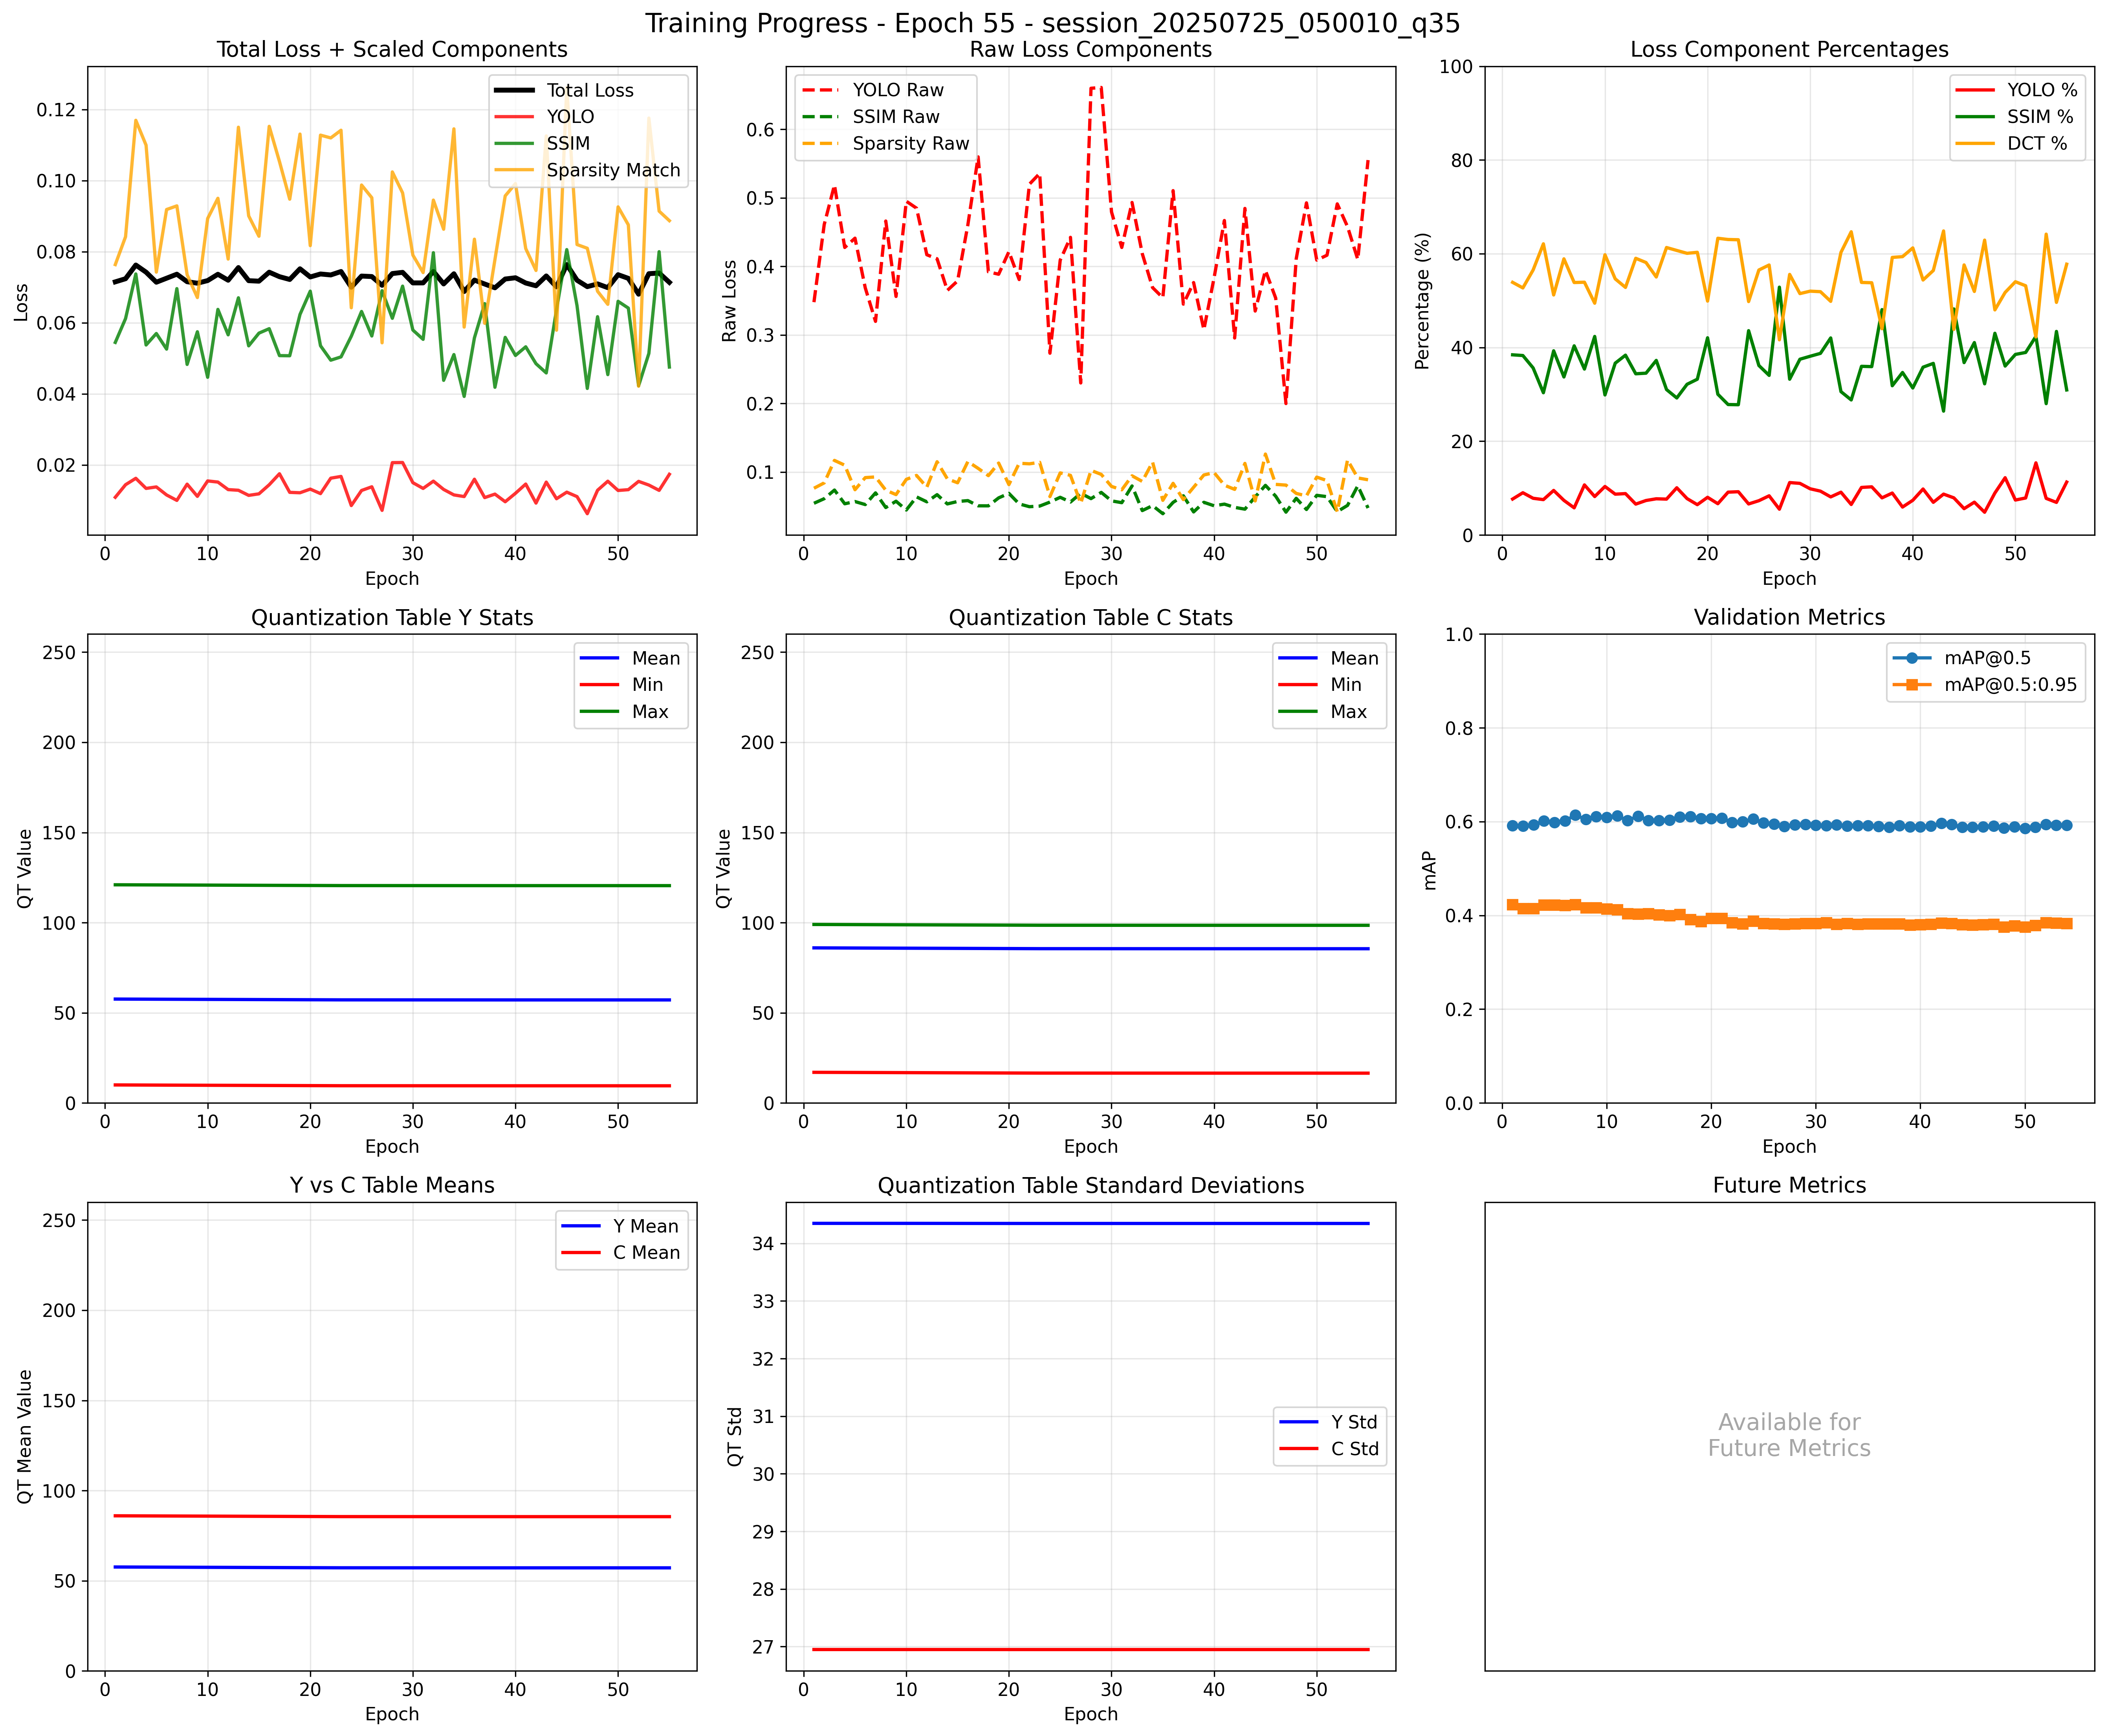
Task: Click the Loss Component Percentages title
Action: point(1788,49)
